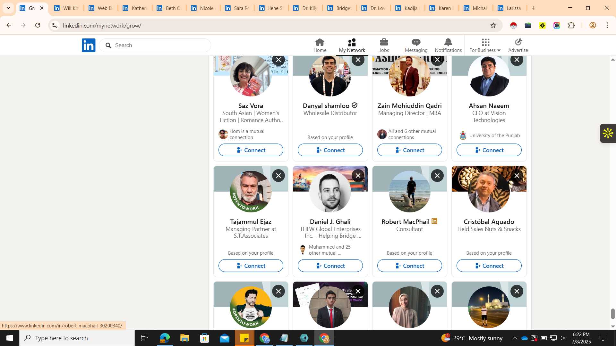Screen dimensions: 616x346
Task: Open the Messaging chat icon
Action: (x=416, y=45)
